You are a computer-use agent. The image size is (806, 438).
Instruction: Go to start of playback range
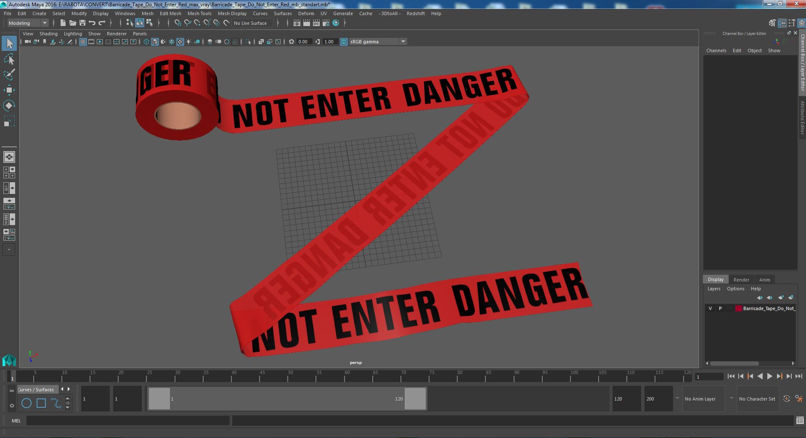[731, 377]
